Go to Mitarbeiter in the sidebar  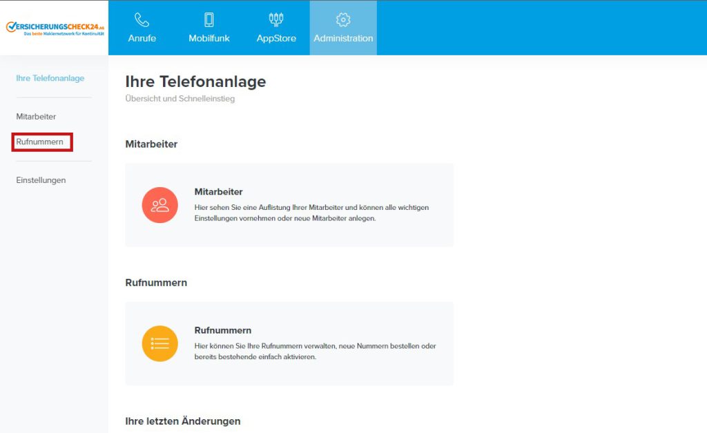(x=36, y=117)
